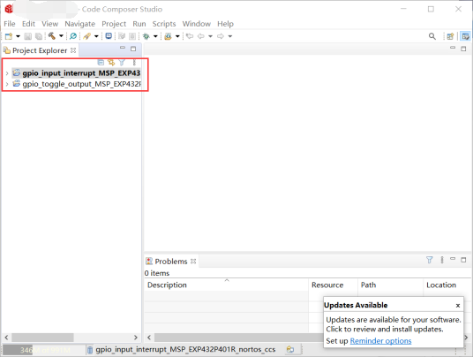Open the Help menu
This screenshot has width=473, height=357.
coord(225,24)
